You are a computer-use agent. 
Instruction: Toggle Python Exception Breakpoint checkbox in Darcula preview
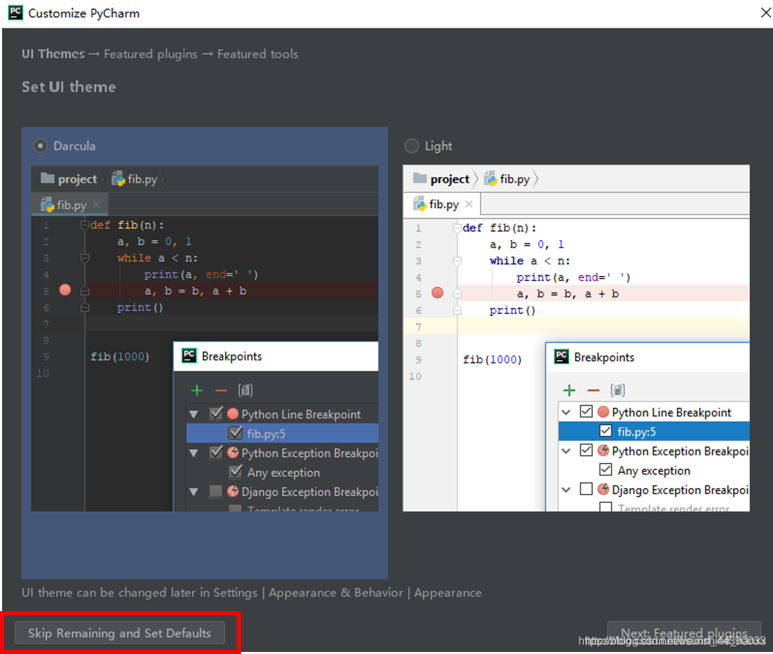[x=216, y=452]
